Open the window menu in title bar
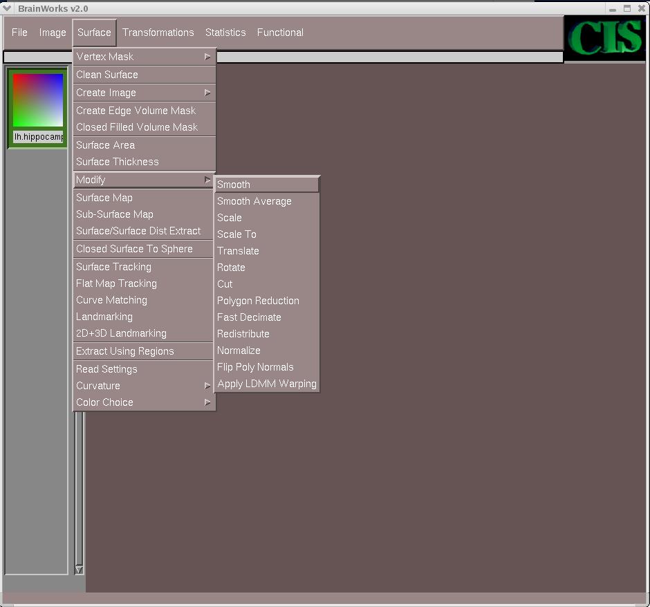Image resolution: width=650 pixels, height=607 pixels. pyautogui.click(x=7, y=8)
